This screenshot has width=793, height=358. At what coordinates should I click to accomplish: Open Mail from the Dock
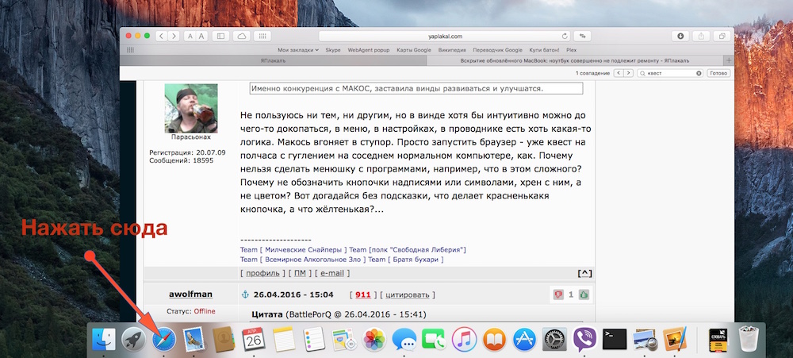point(194,339)
